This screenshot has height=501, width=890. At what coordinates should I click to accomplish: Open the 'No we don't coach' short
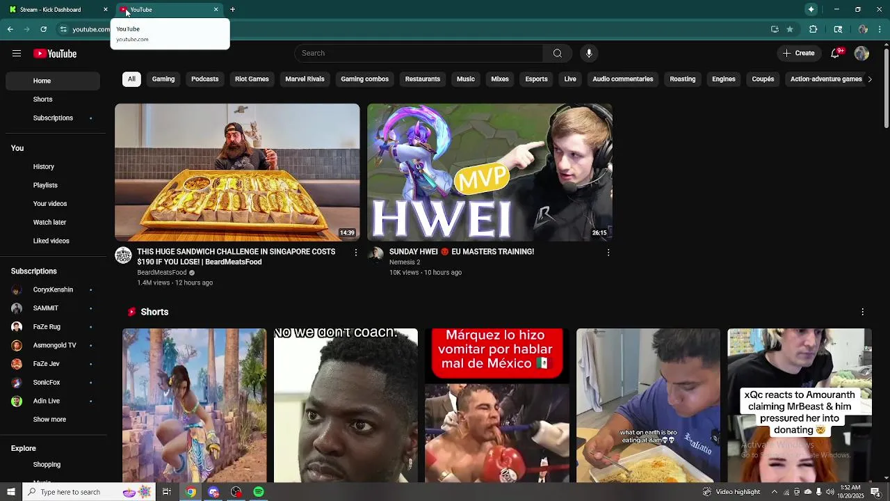[346, 406]
